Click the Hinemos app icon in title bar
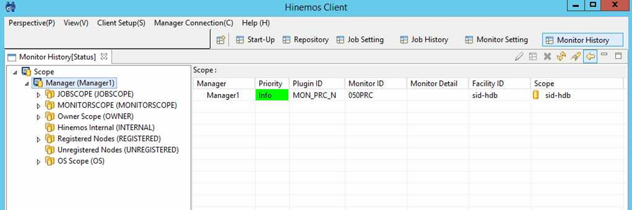 point(11,7)
